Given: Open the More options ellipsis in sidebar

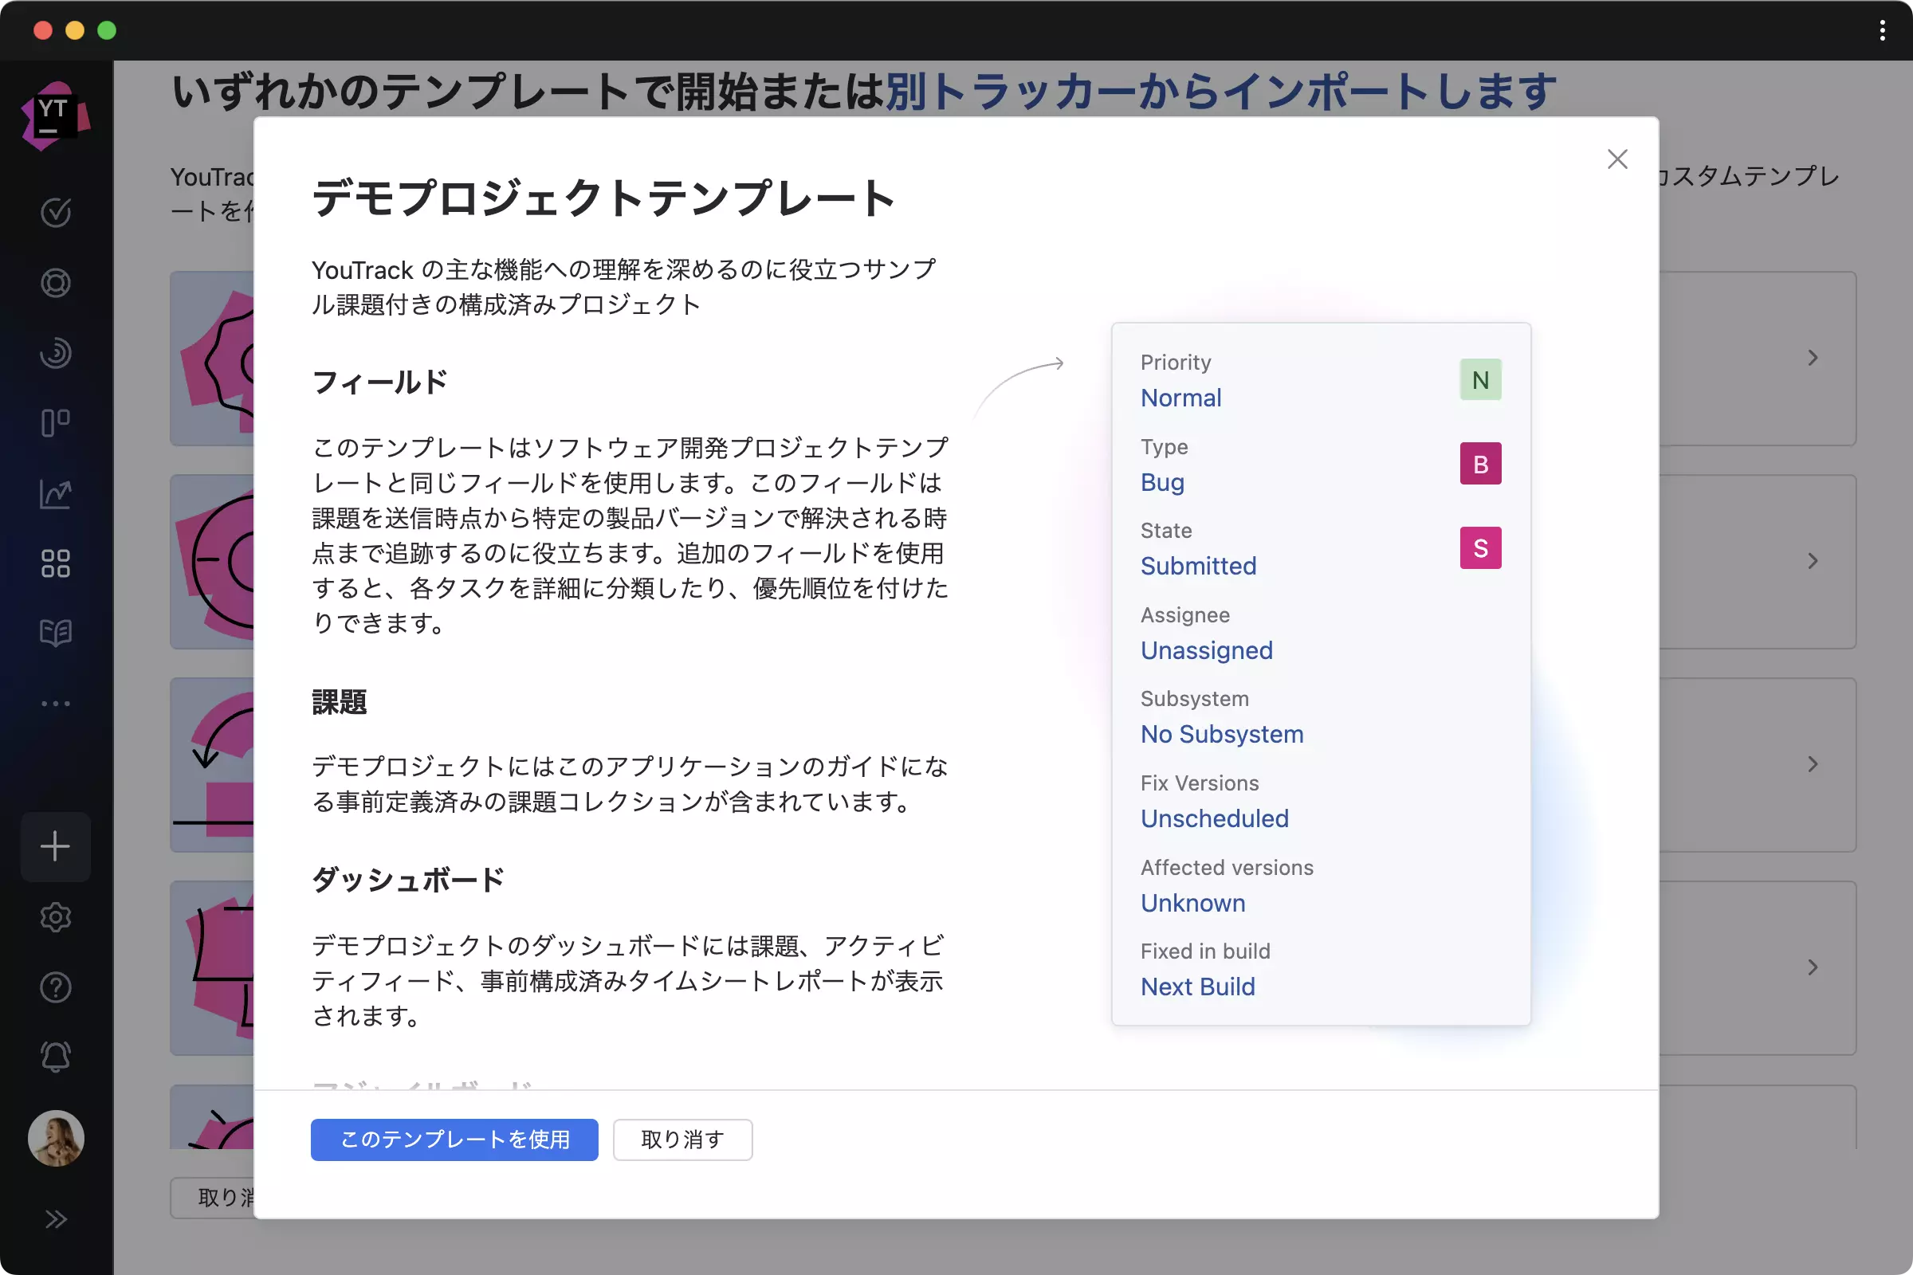Looking at the screenshot, I should [x=55, y=704].
